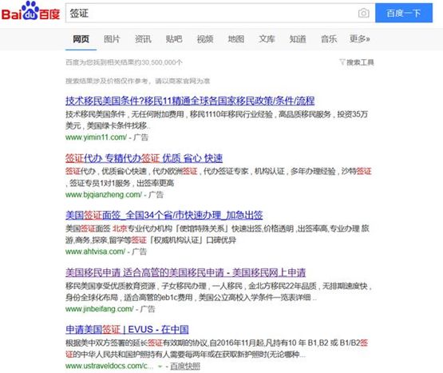Open the 申请美国签证 EVUS result

point(127,329)
